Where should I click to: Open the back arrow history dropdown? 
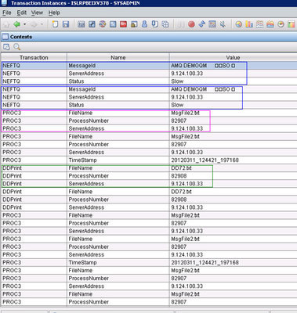24,24
